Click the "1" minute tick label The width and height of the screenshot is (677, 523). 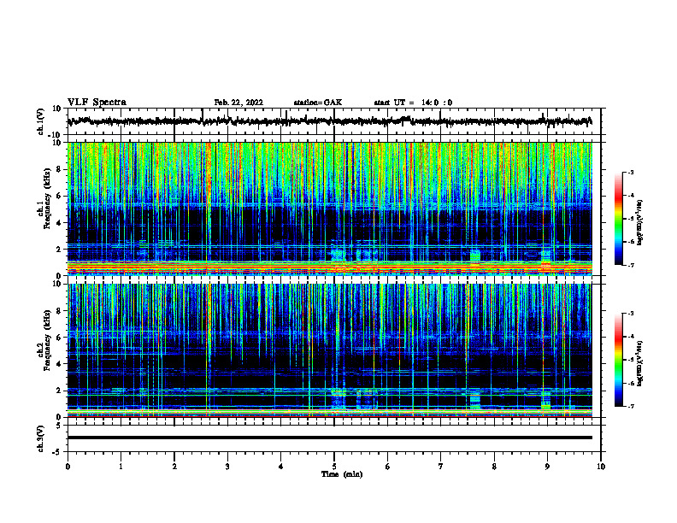[x=121, y=467]
